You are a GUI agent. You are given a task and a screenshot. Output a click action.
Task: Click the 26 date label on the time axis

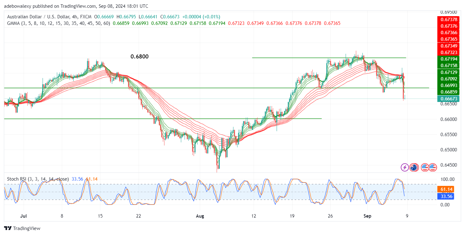tap(331, 216)
